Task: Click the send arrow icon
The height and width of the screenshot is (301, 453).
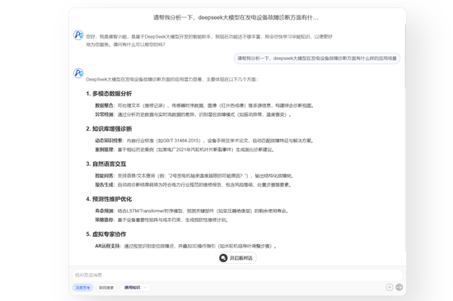Action: [399, 287]
